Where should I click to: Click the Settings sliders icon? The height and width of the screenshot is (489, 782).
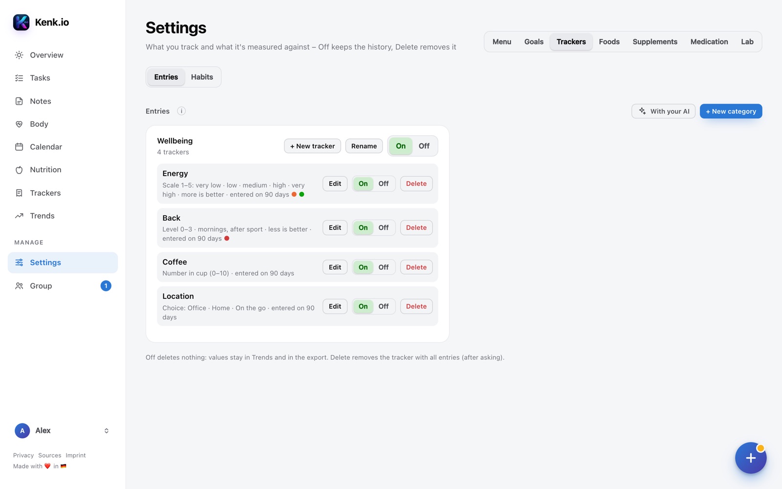click(x=19, y=263)
